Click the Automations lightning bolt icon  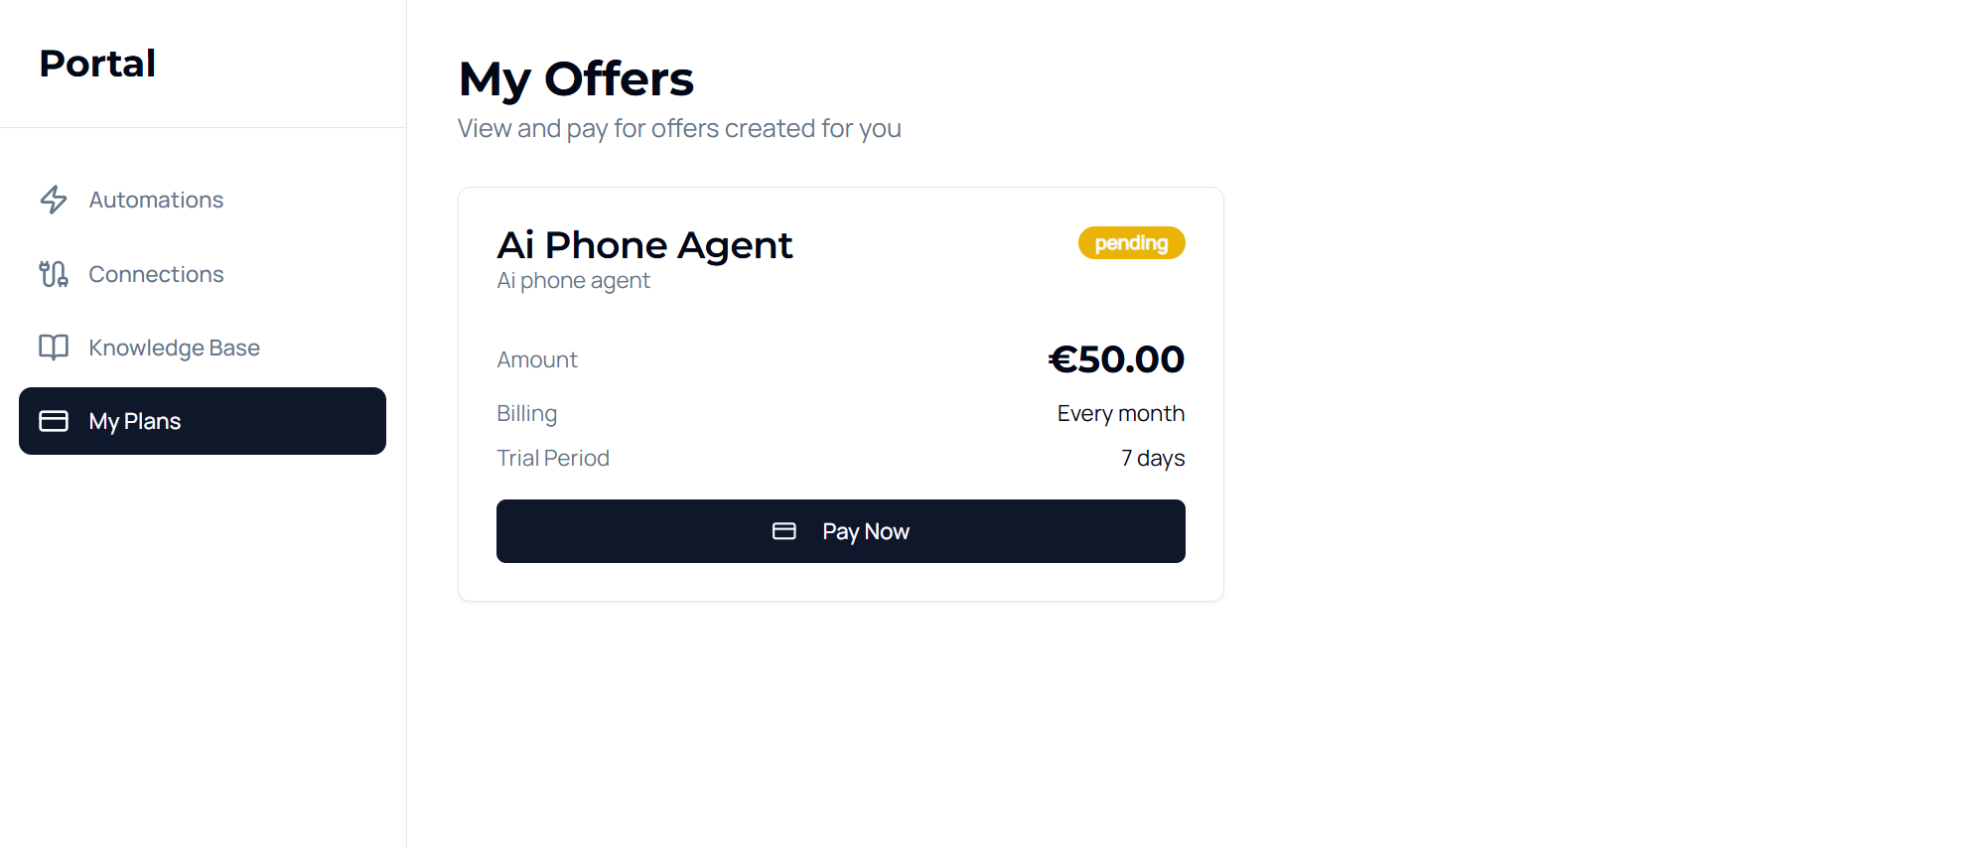[54, 200]
